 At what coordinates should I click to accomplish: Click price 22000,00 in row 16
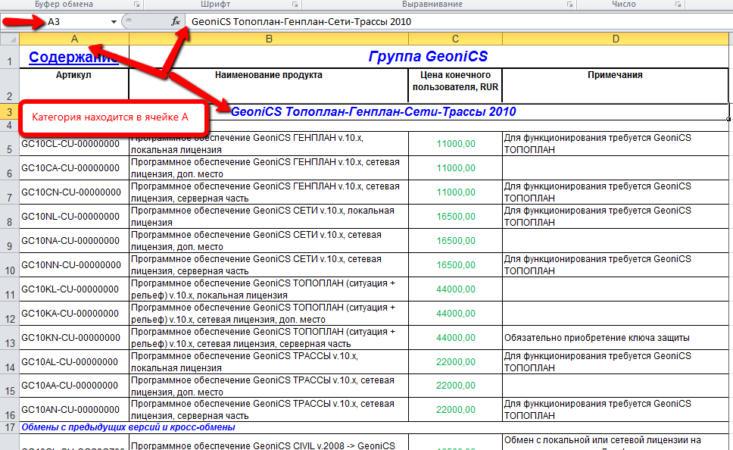pyautogui.click(x=455, y=410)
